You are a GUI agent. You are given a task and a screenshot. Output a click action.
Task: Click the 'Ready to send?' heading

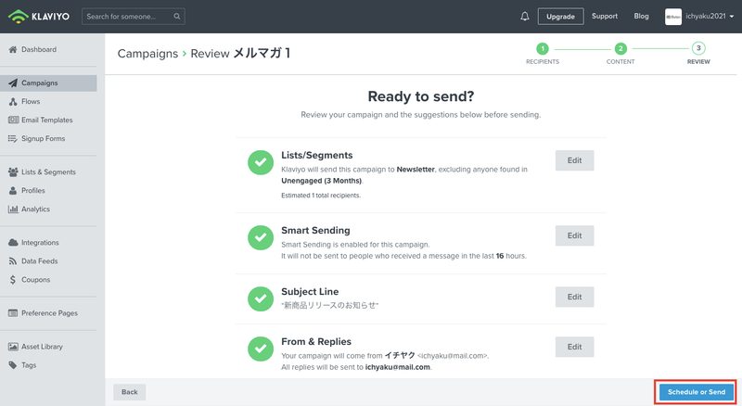(x=421, y=96)
